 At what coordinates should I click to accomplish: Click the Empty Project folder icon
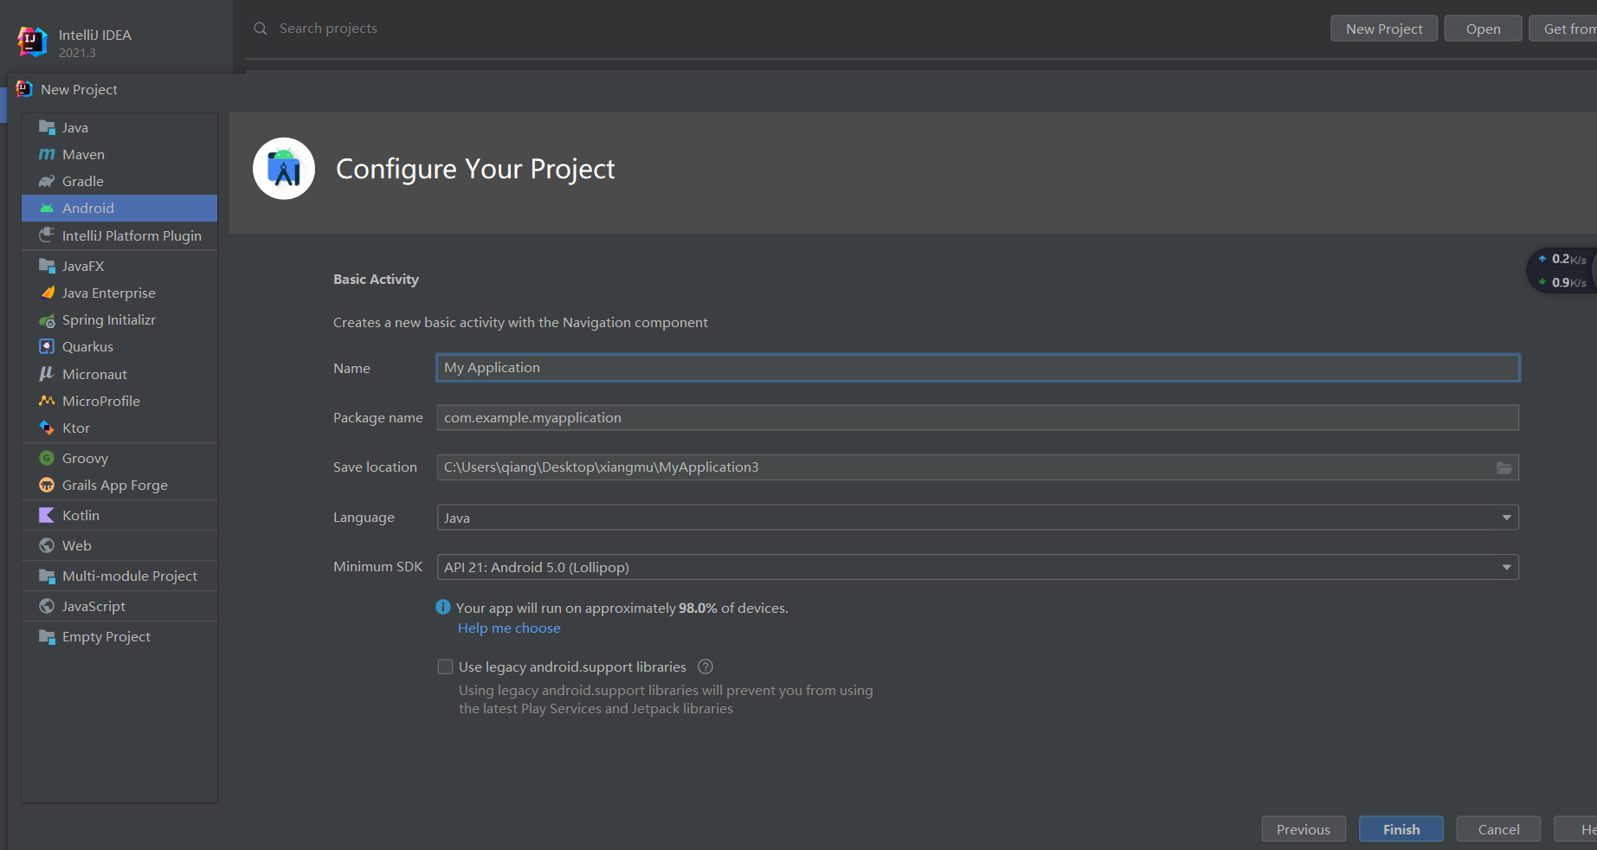point(47,636)
